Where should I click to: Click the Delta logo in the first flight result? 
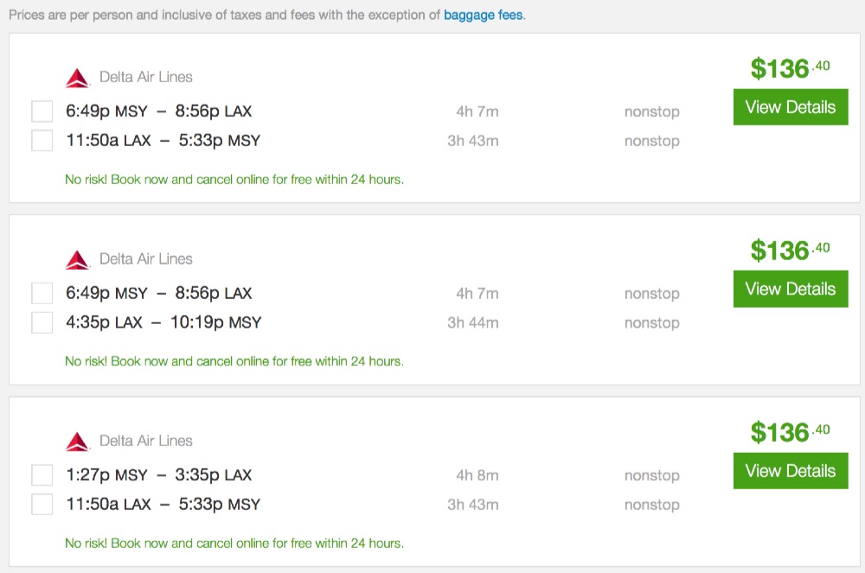pos(78,78)
